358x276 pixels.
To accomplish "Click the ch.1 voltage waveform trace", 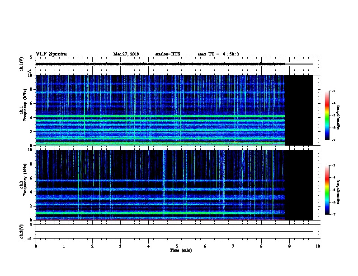I will coord(160,64).
